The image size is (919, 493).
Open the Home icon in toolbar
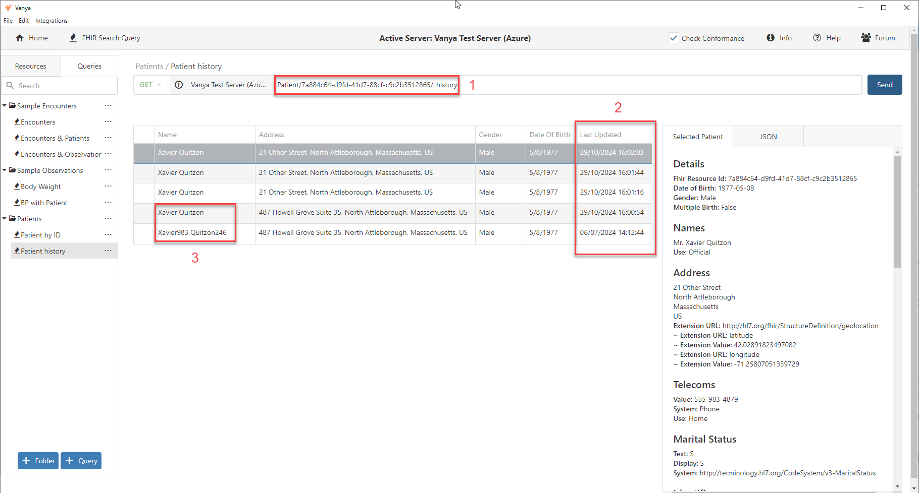click(x=20, y=38)
